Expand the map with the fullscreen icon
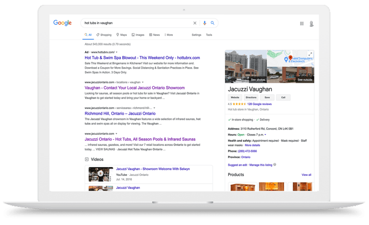 coord(310,54)
